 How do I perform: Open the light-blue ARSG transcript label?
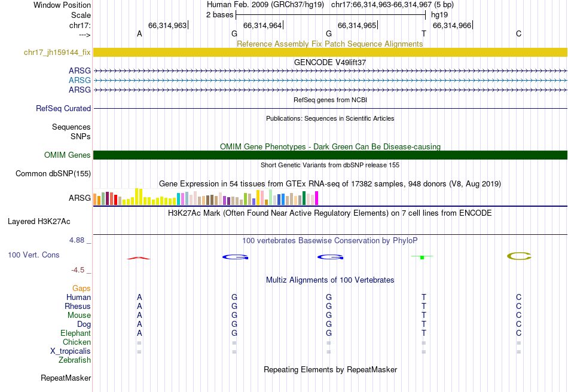[80, 80]
